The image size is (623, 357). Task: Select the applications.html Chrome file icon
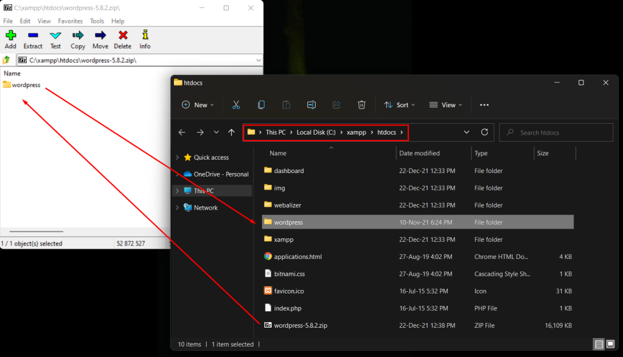tap(268, 256)
